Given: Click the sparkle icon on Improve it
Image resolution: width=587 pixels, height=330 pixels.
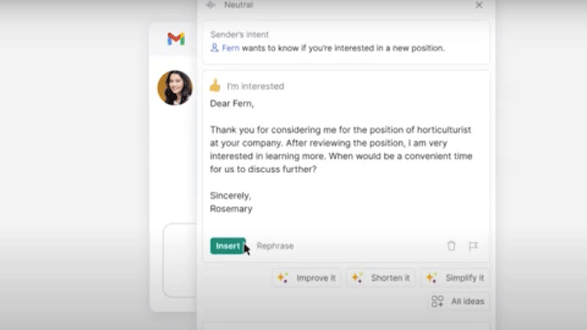Looking at the screenshot, I should [x=283, y=278].
